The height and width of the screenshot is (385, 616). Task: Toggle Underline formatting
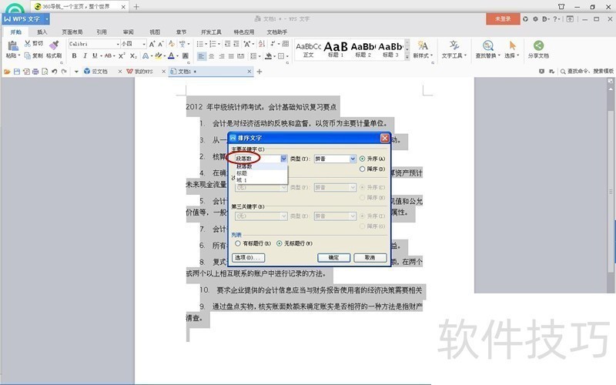point(95,55)
